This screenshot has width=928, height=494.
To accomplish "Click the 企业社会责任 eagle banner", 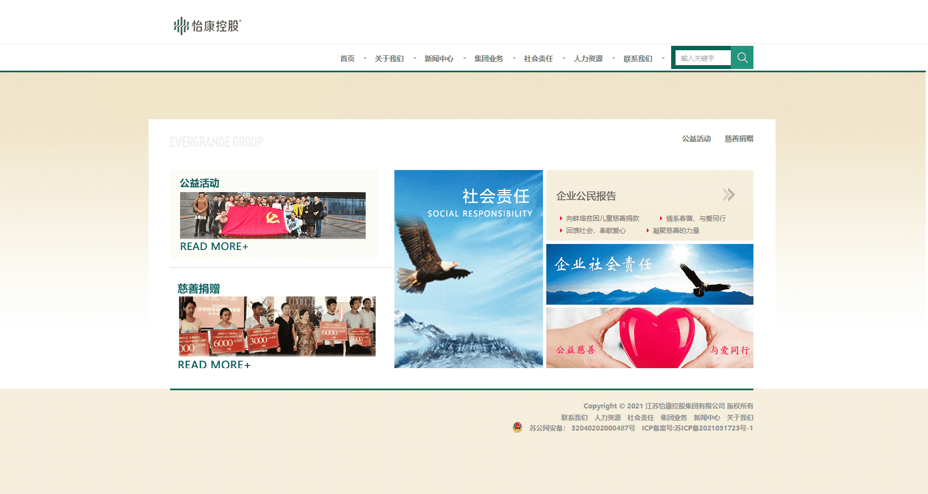I will [650, 274].
